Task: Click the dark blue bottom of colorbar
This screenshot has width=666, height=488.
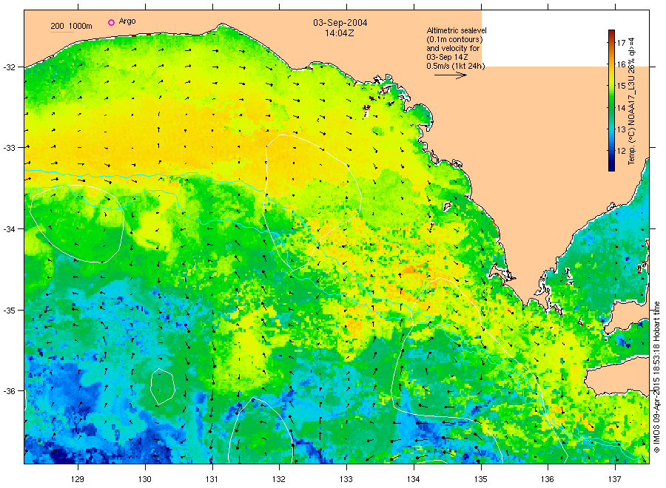Action: coord(612,167)
